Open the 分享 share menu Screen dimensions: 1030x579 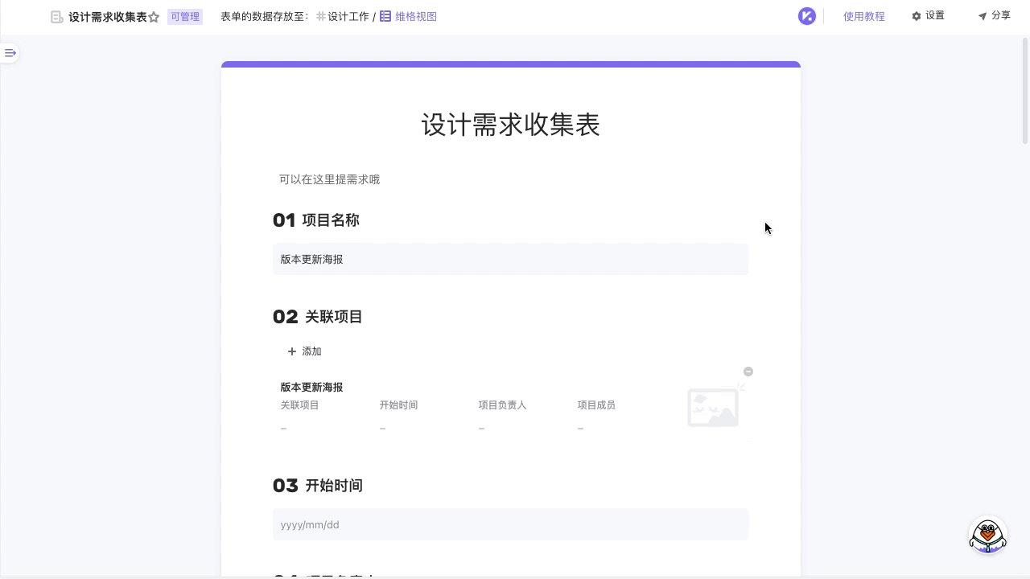click(1000, 16)
